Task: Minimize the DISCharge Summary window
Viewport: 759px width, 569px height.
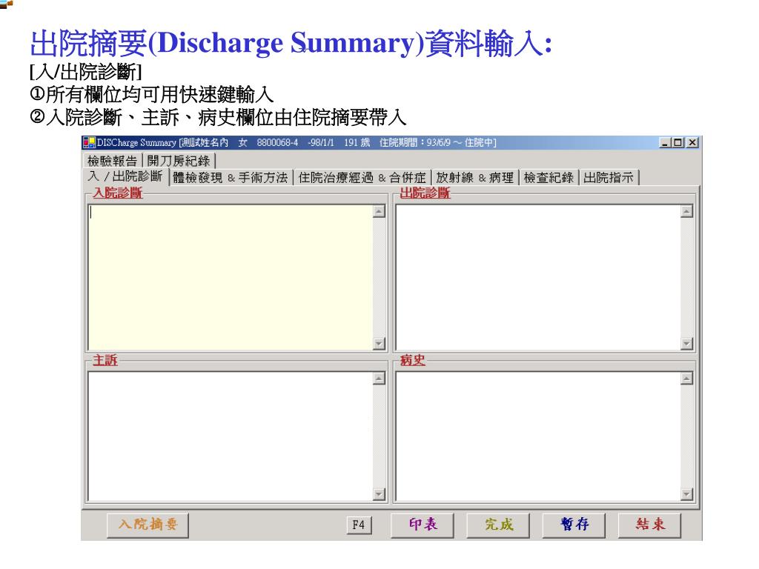Action: 665,143
